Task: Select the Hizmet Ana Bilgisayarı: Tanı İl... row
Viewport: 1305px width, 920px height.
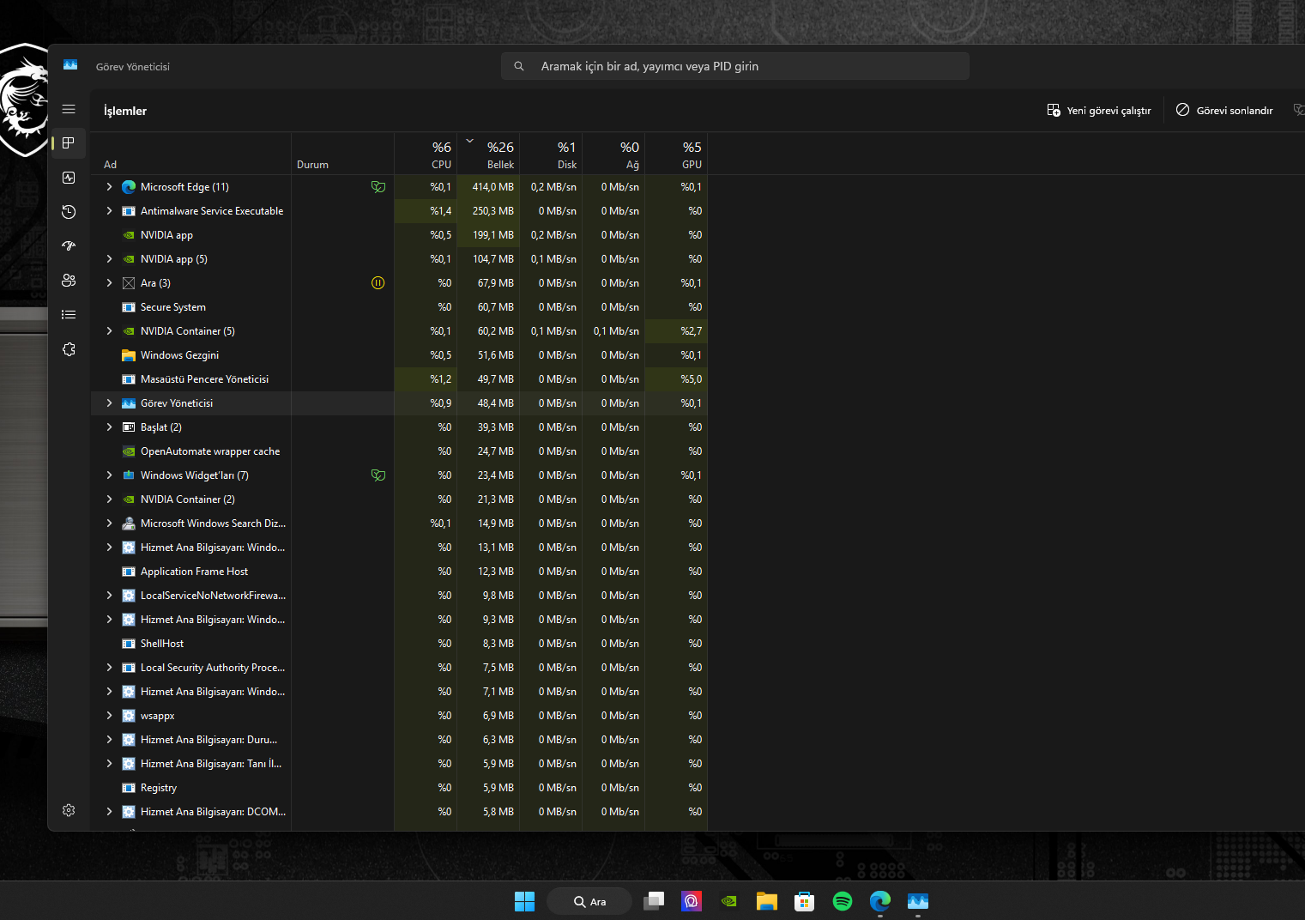Action: [399, 764]
